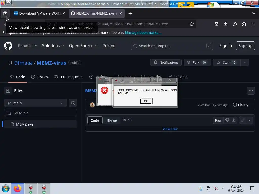Click the Manage bookmarks link
Image resolution: width=259 pixels, height=194 pixels.
point(143,33)
